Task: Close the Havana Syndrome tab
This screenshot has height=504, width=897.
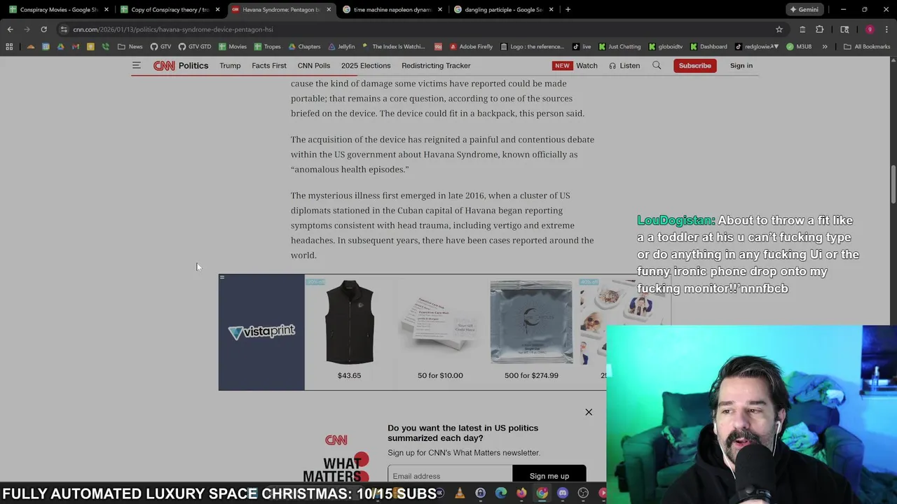Action: tap(329, 10)
